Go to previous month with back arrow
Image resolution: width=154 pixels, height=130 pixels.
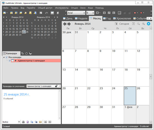(65, 24)
